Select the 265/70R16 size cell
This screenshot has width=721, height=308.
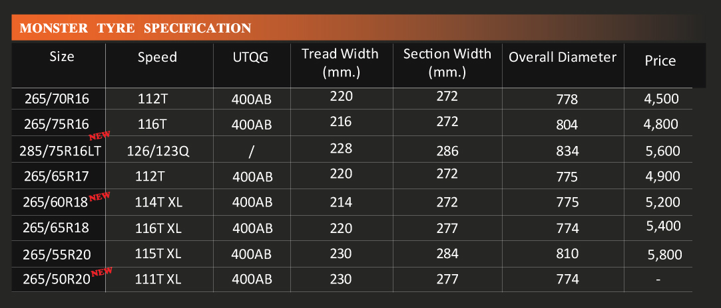56,100
